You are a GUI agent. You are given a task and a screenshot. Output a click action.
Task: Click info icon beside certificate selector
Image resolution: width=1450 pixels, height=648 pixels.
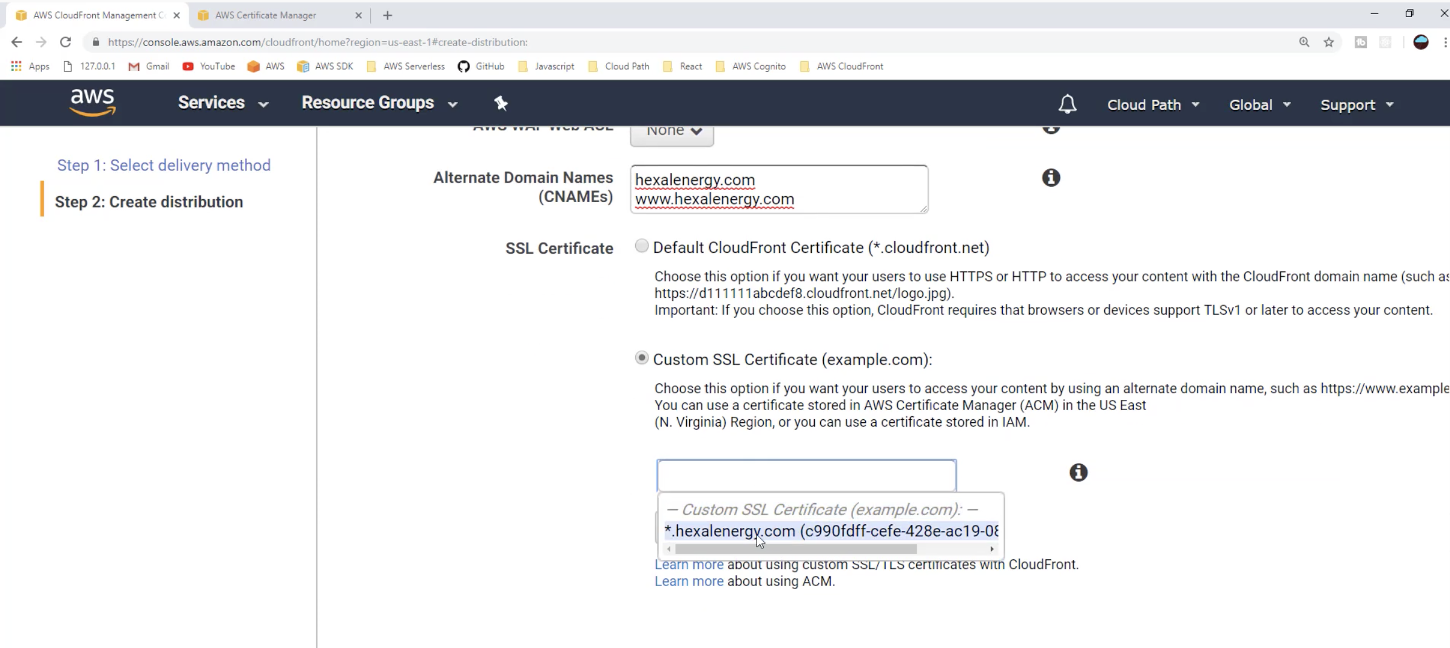click(1078, 472)
